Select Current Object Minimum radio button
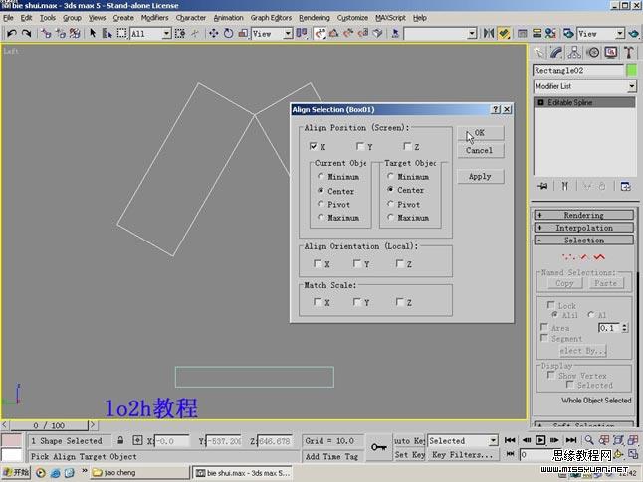This screenshot has width=643, height=482. pos(321,177)
